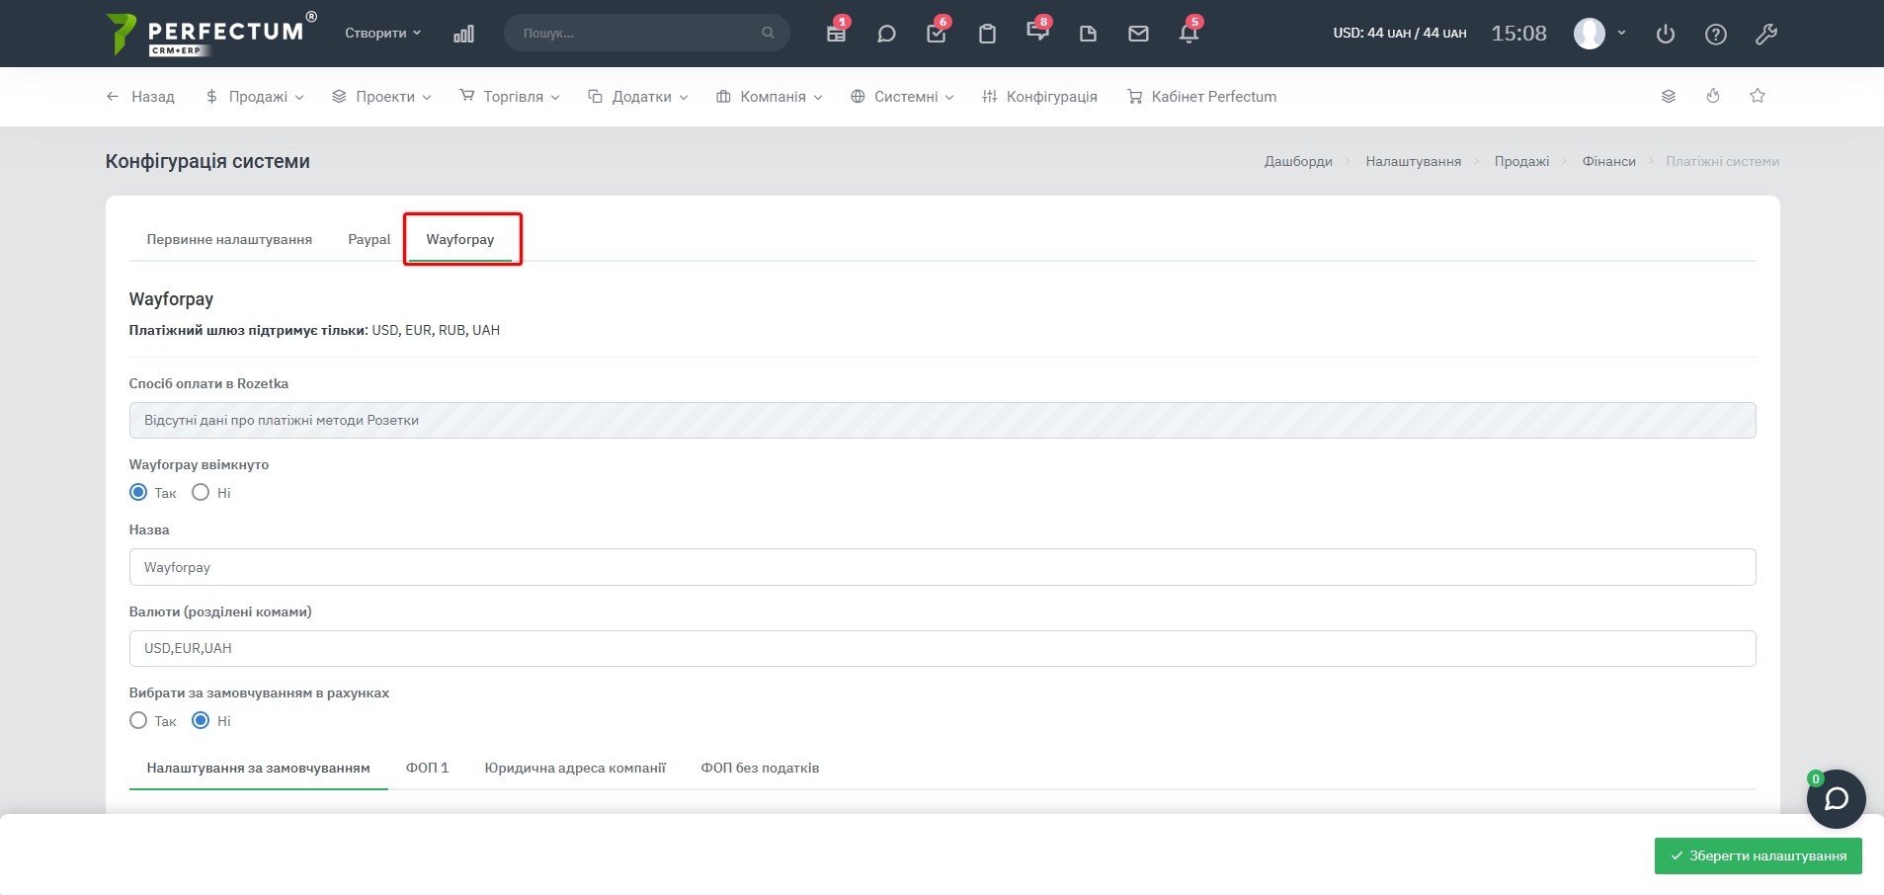Open the ФОП 1 sub-tab
1884x895 pixels.
[x=427, y=768]
